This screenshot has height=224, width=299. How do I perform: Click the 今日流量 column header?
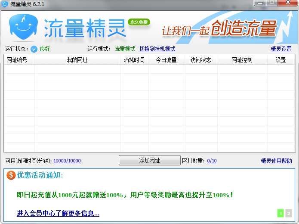166,60
